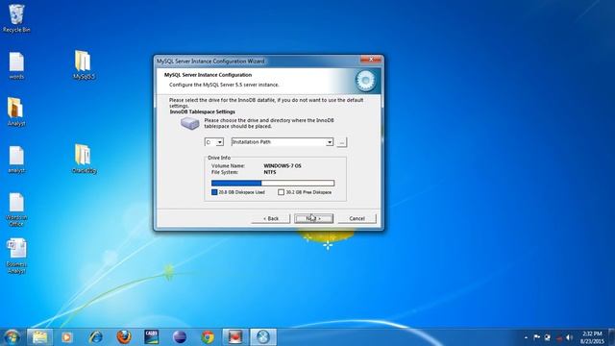Click the wizard gear logo icon
Viewport: 615px width, 346px height.
point(365,81)
